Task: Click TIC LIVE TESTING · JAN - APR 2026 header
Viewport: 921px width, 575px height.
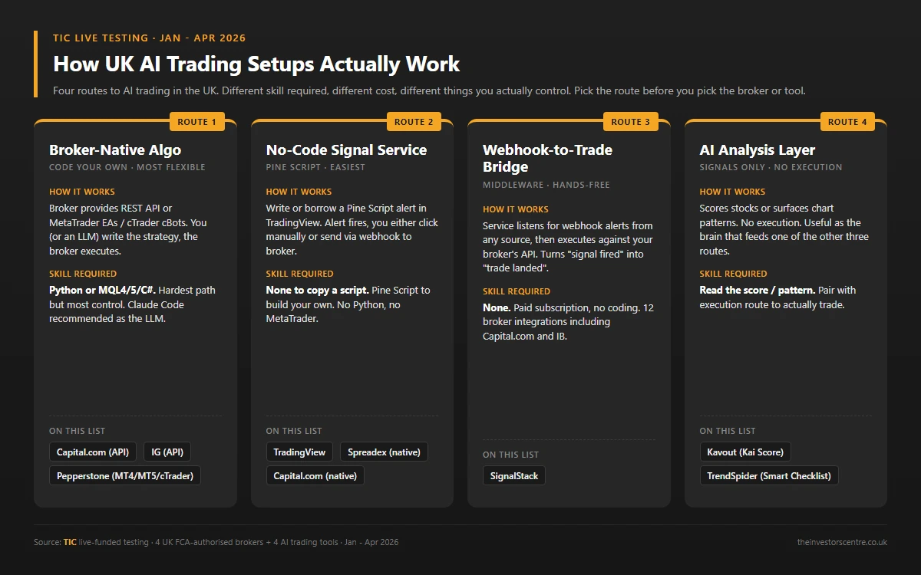Action: tap(150, 38)
